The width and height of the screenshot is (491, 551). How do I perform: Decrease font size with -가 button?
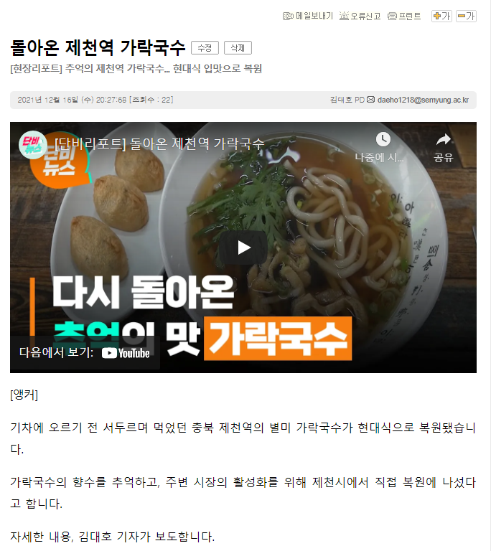466,16
